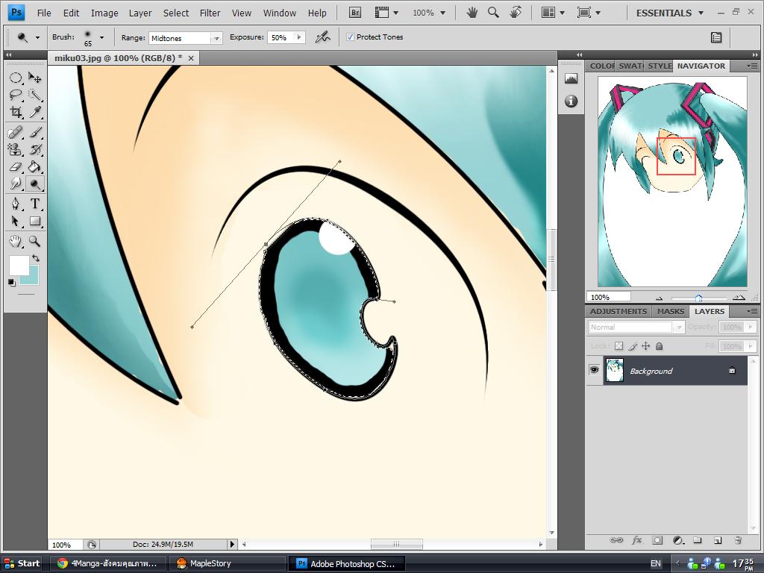The image size is (764, 573).
Task: Click the Start button
Action: (22, 563)
